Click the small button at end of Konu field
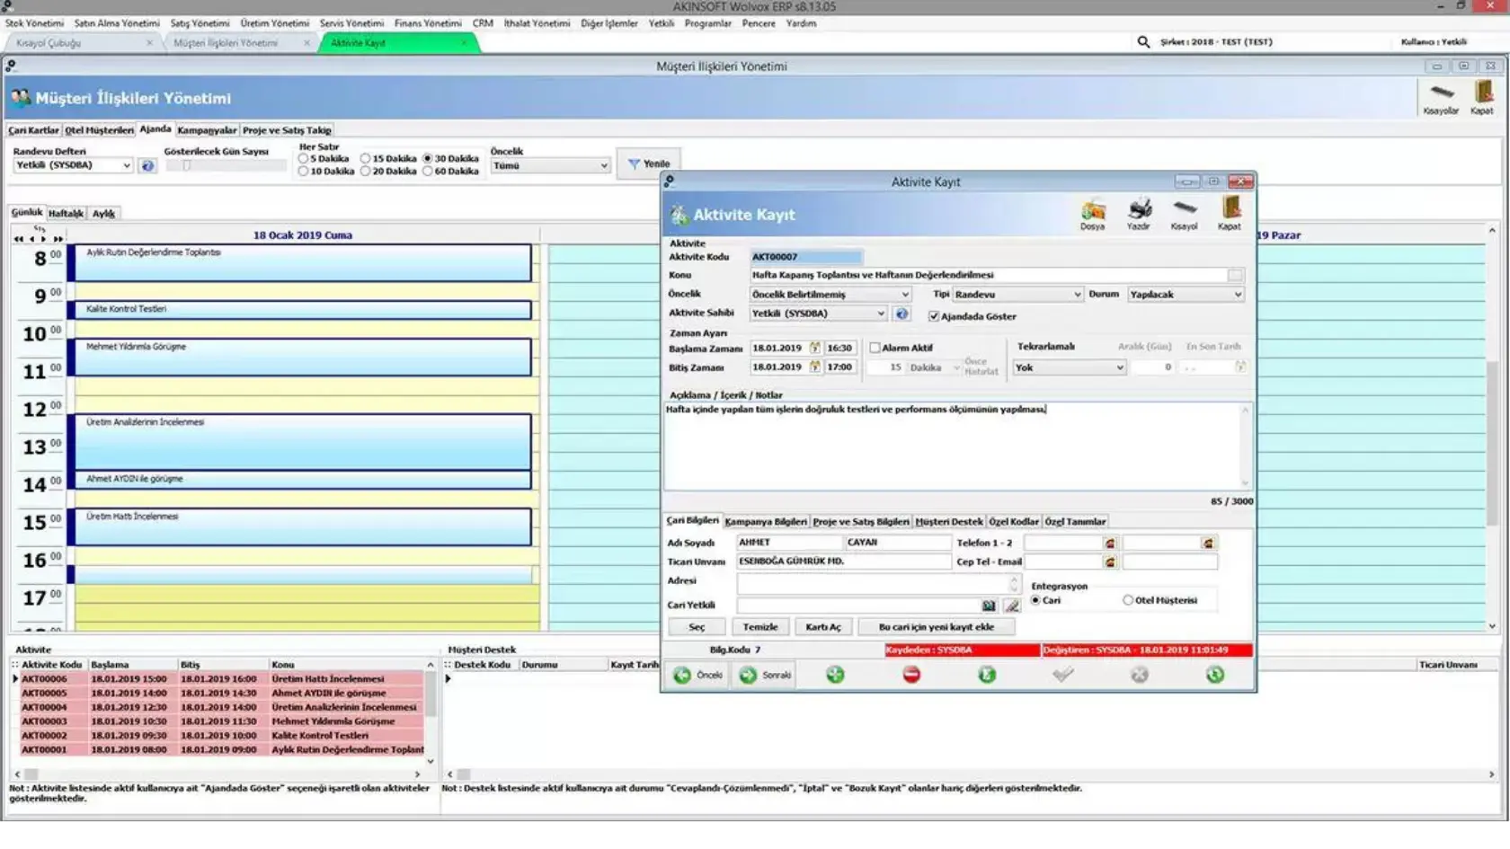The width and height of the screenshot is (1510, 849). coord(1236,275)
